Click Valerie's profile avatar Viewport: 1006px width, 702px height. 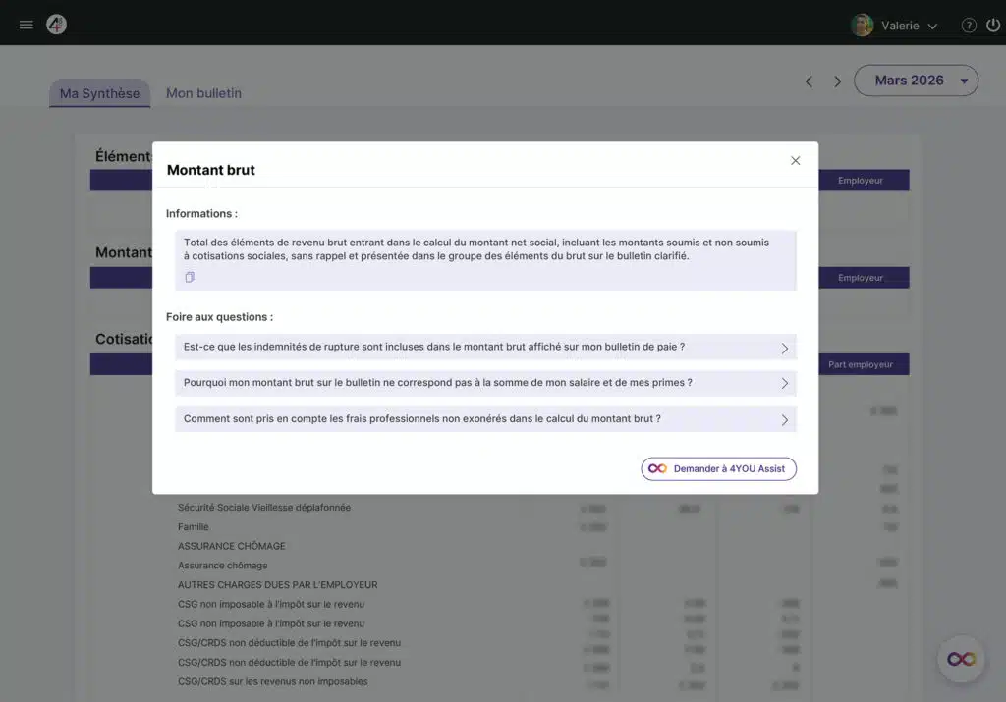click(862, 25)
